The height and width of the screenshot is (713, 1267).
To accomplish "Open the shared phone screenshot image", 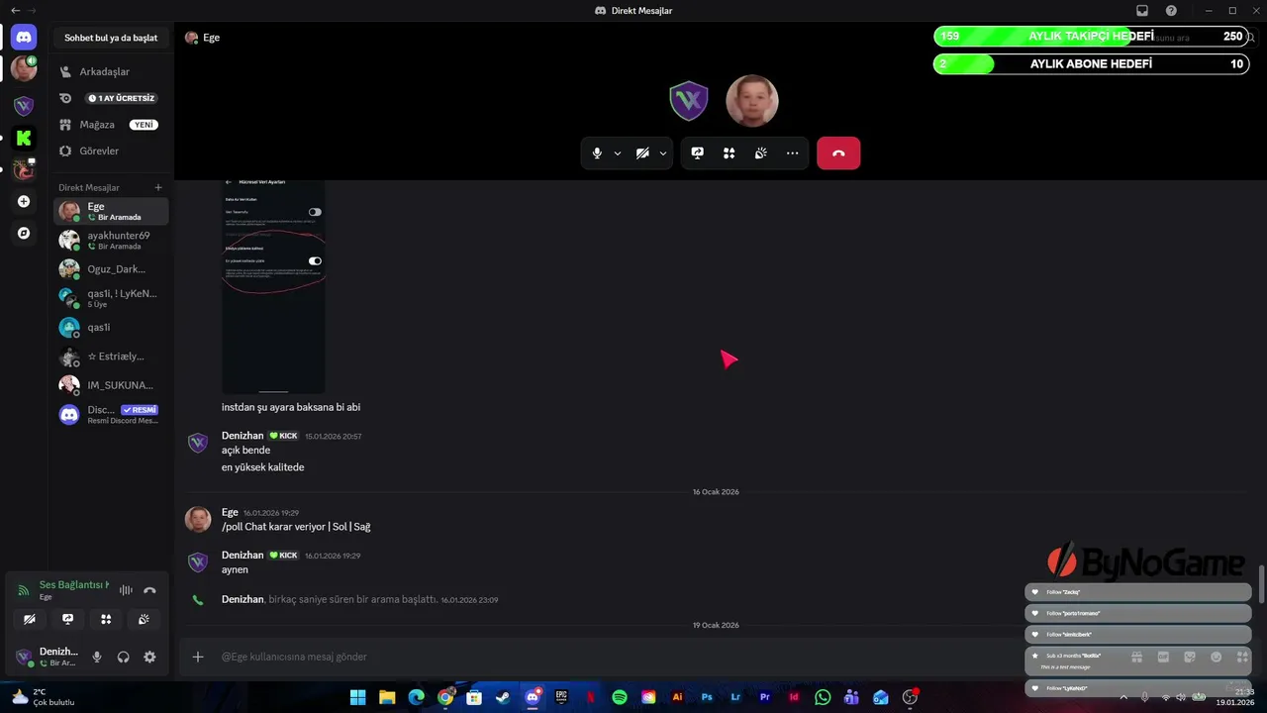I will (273, 287).
